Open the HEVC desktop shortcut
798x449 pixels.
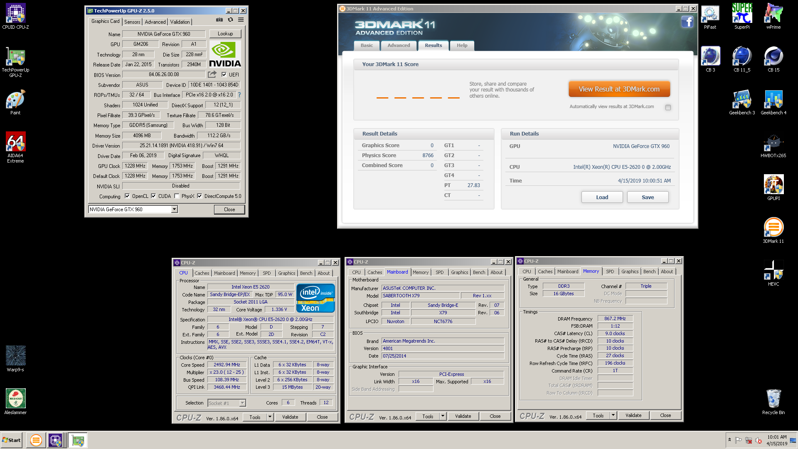point(773,274)
